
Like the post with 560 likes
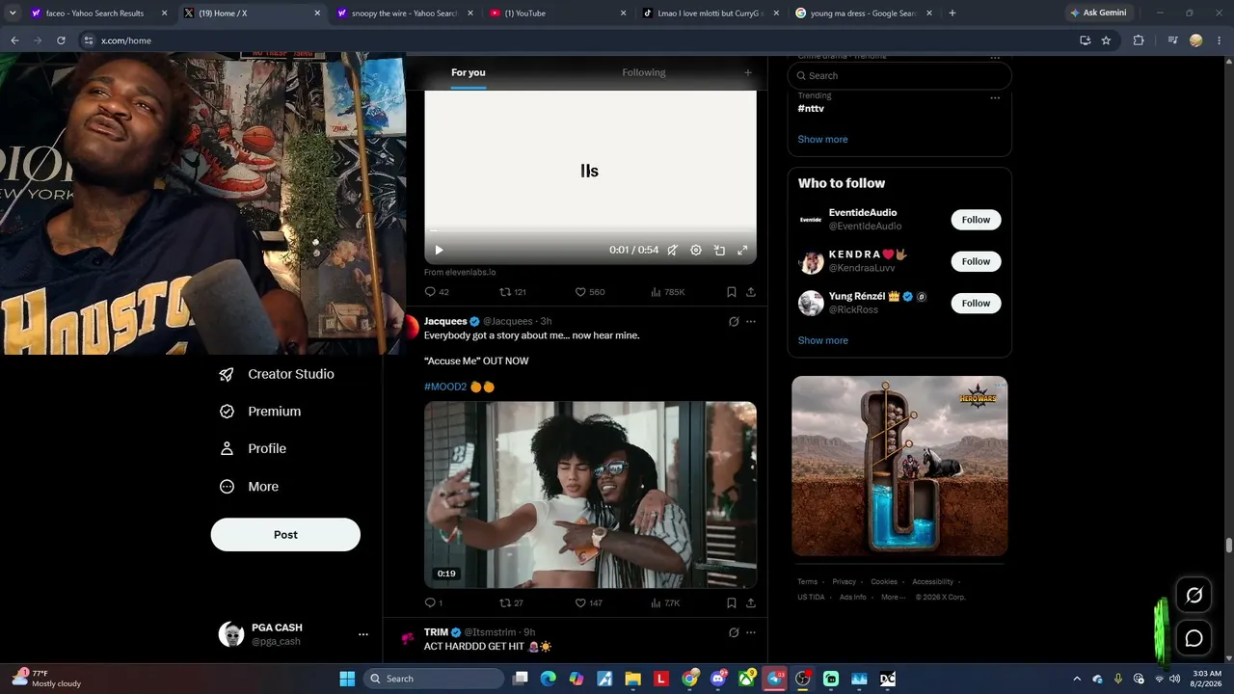[x=590, y=292]
